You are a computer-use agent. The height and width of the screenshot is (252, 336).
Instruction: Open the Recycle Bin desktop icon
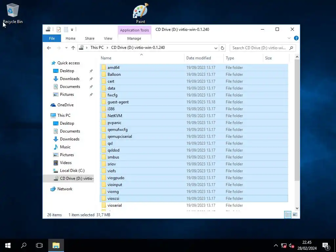pos(13,13)
